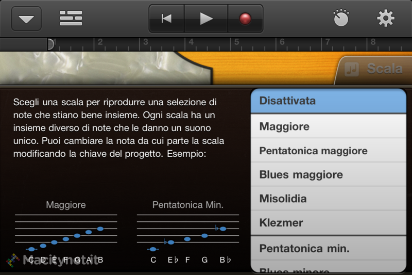Click the music note icon beside Scala
The image size is (412, 275).
[x=351, y=69]
